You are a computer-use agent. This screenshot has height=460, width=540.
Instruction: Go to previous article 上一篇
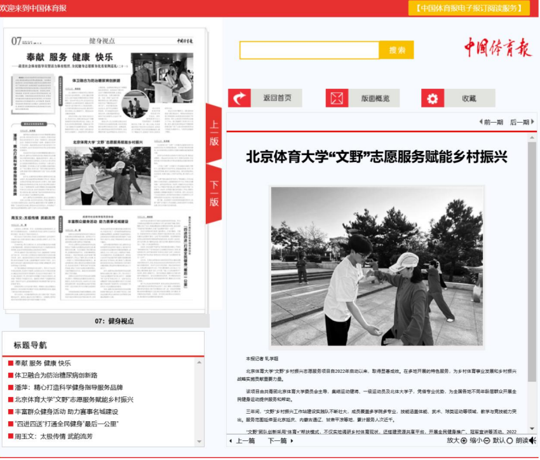coord(245,441)
